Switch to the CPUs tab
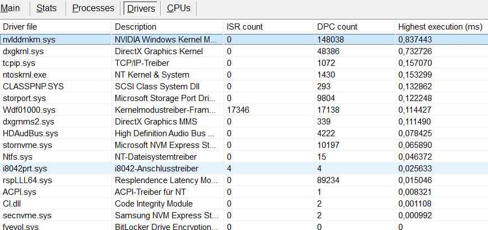 click(x=179, y=8)
